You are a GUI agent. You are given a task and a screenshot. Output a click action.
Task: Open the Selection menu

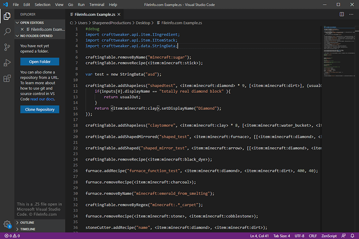click(x=43, y=4)
